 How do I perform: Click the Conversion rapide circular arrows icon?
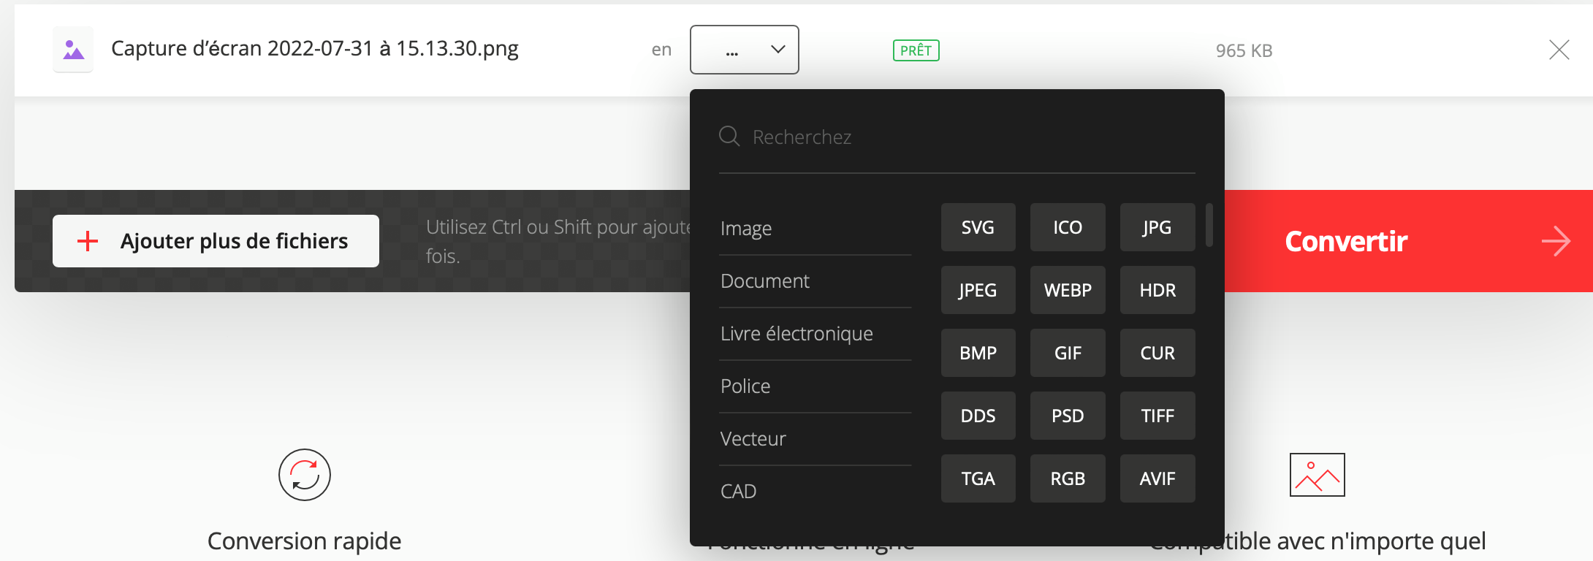point(305,475)
